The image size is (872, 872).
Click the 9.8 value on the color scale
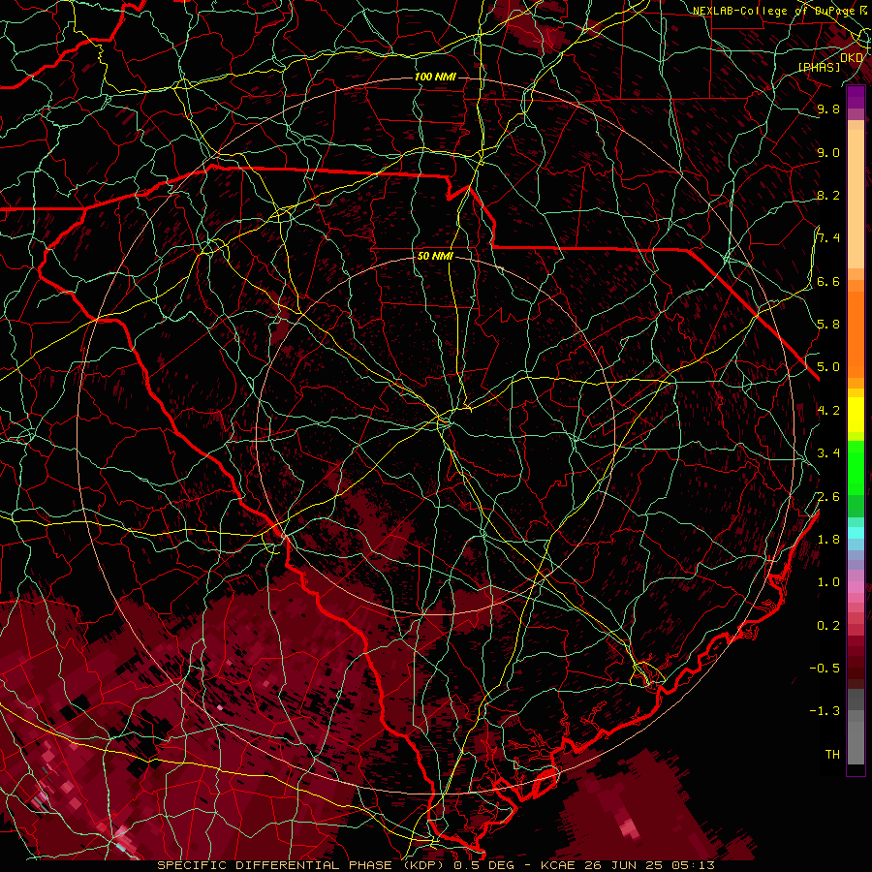tap(828, 109)
